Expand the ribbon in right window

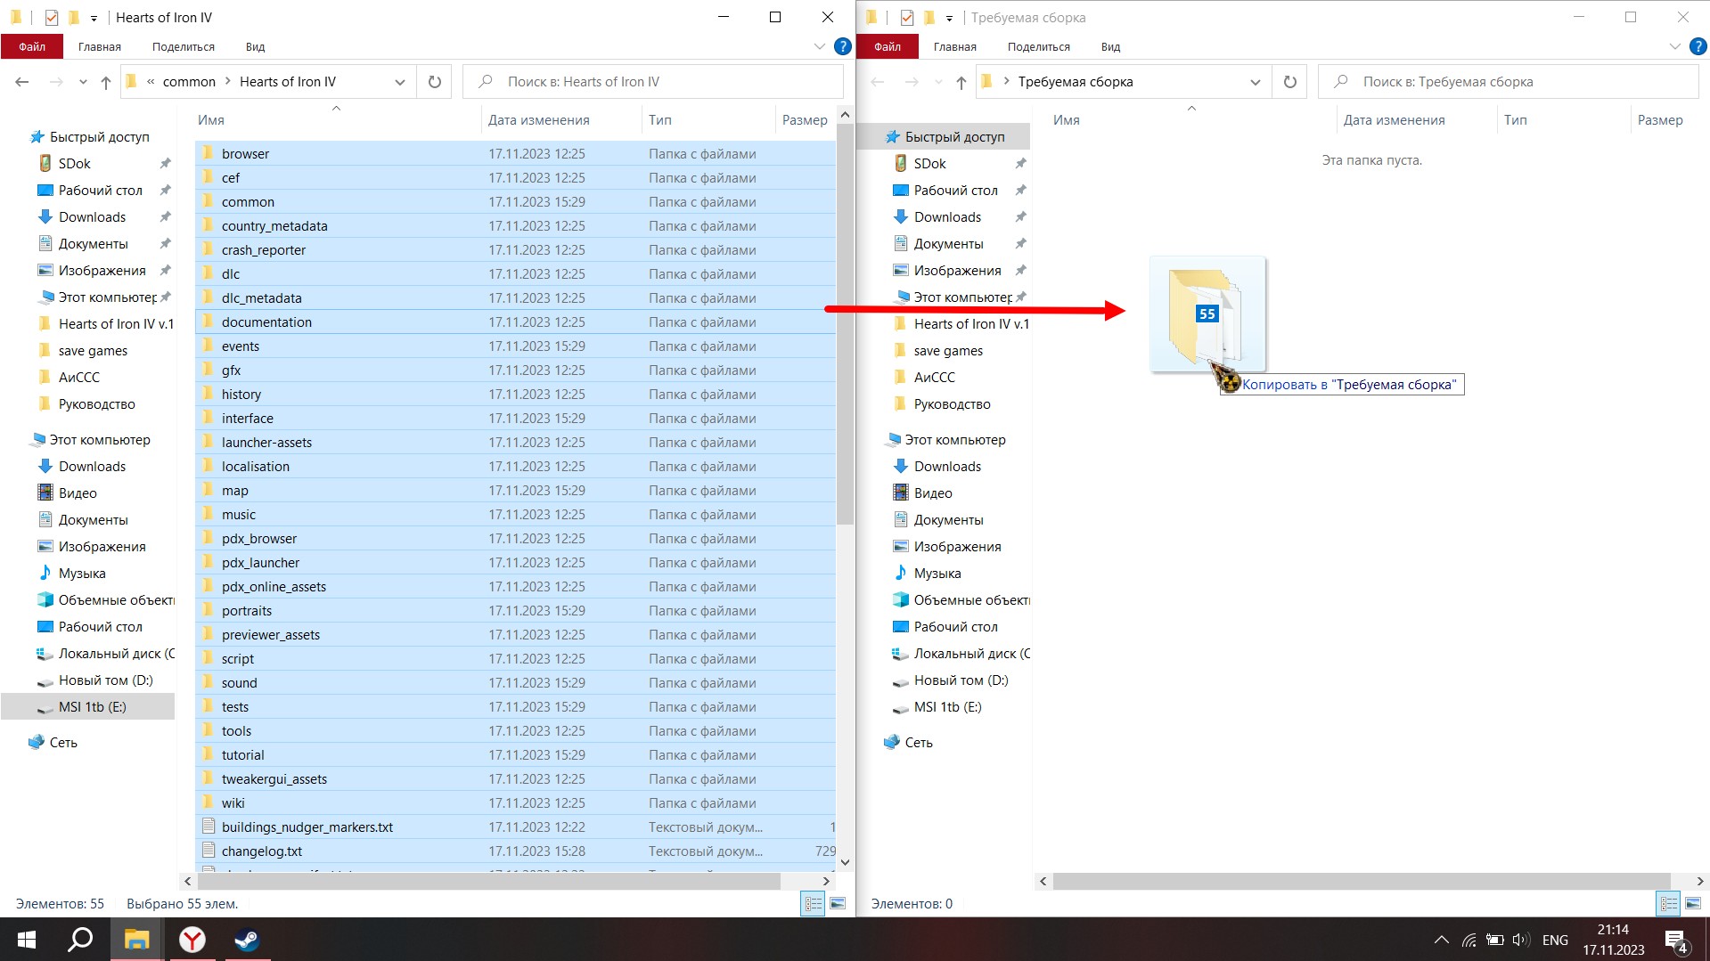(x=1675, y=46)
